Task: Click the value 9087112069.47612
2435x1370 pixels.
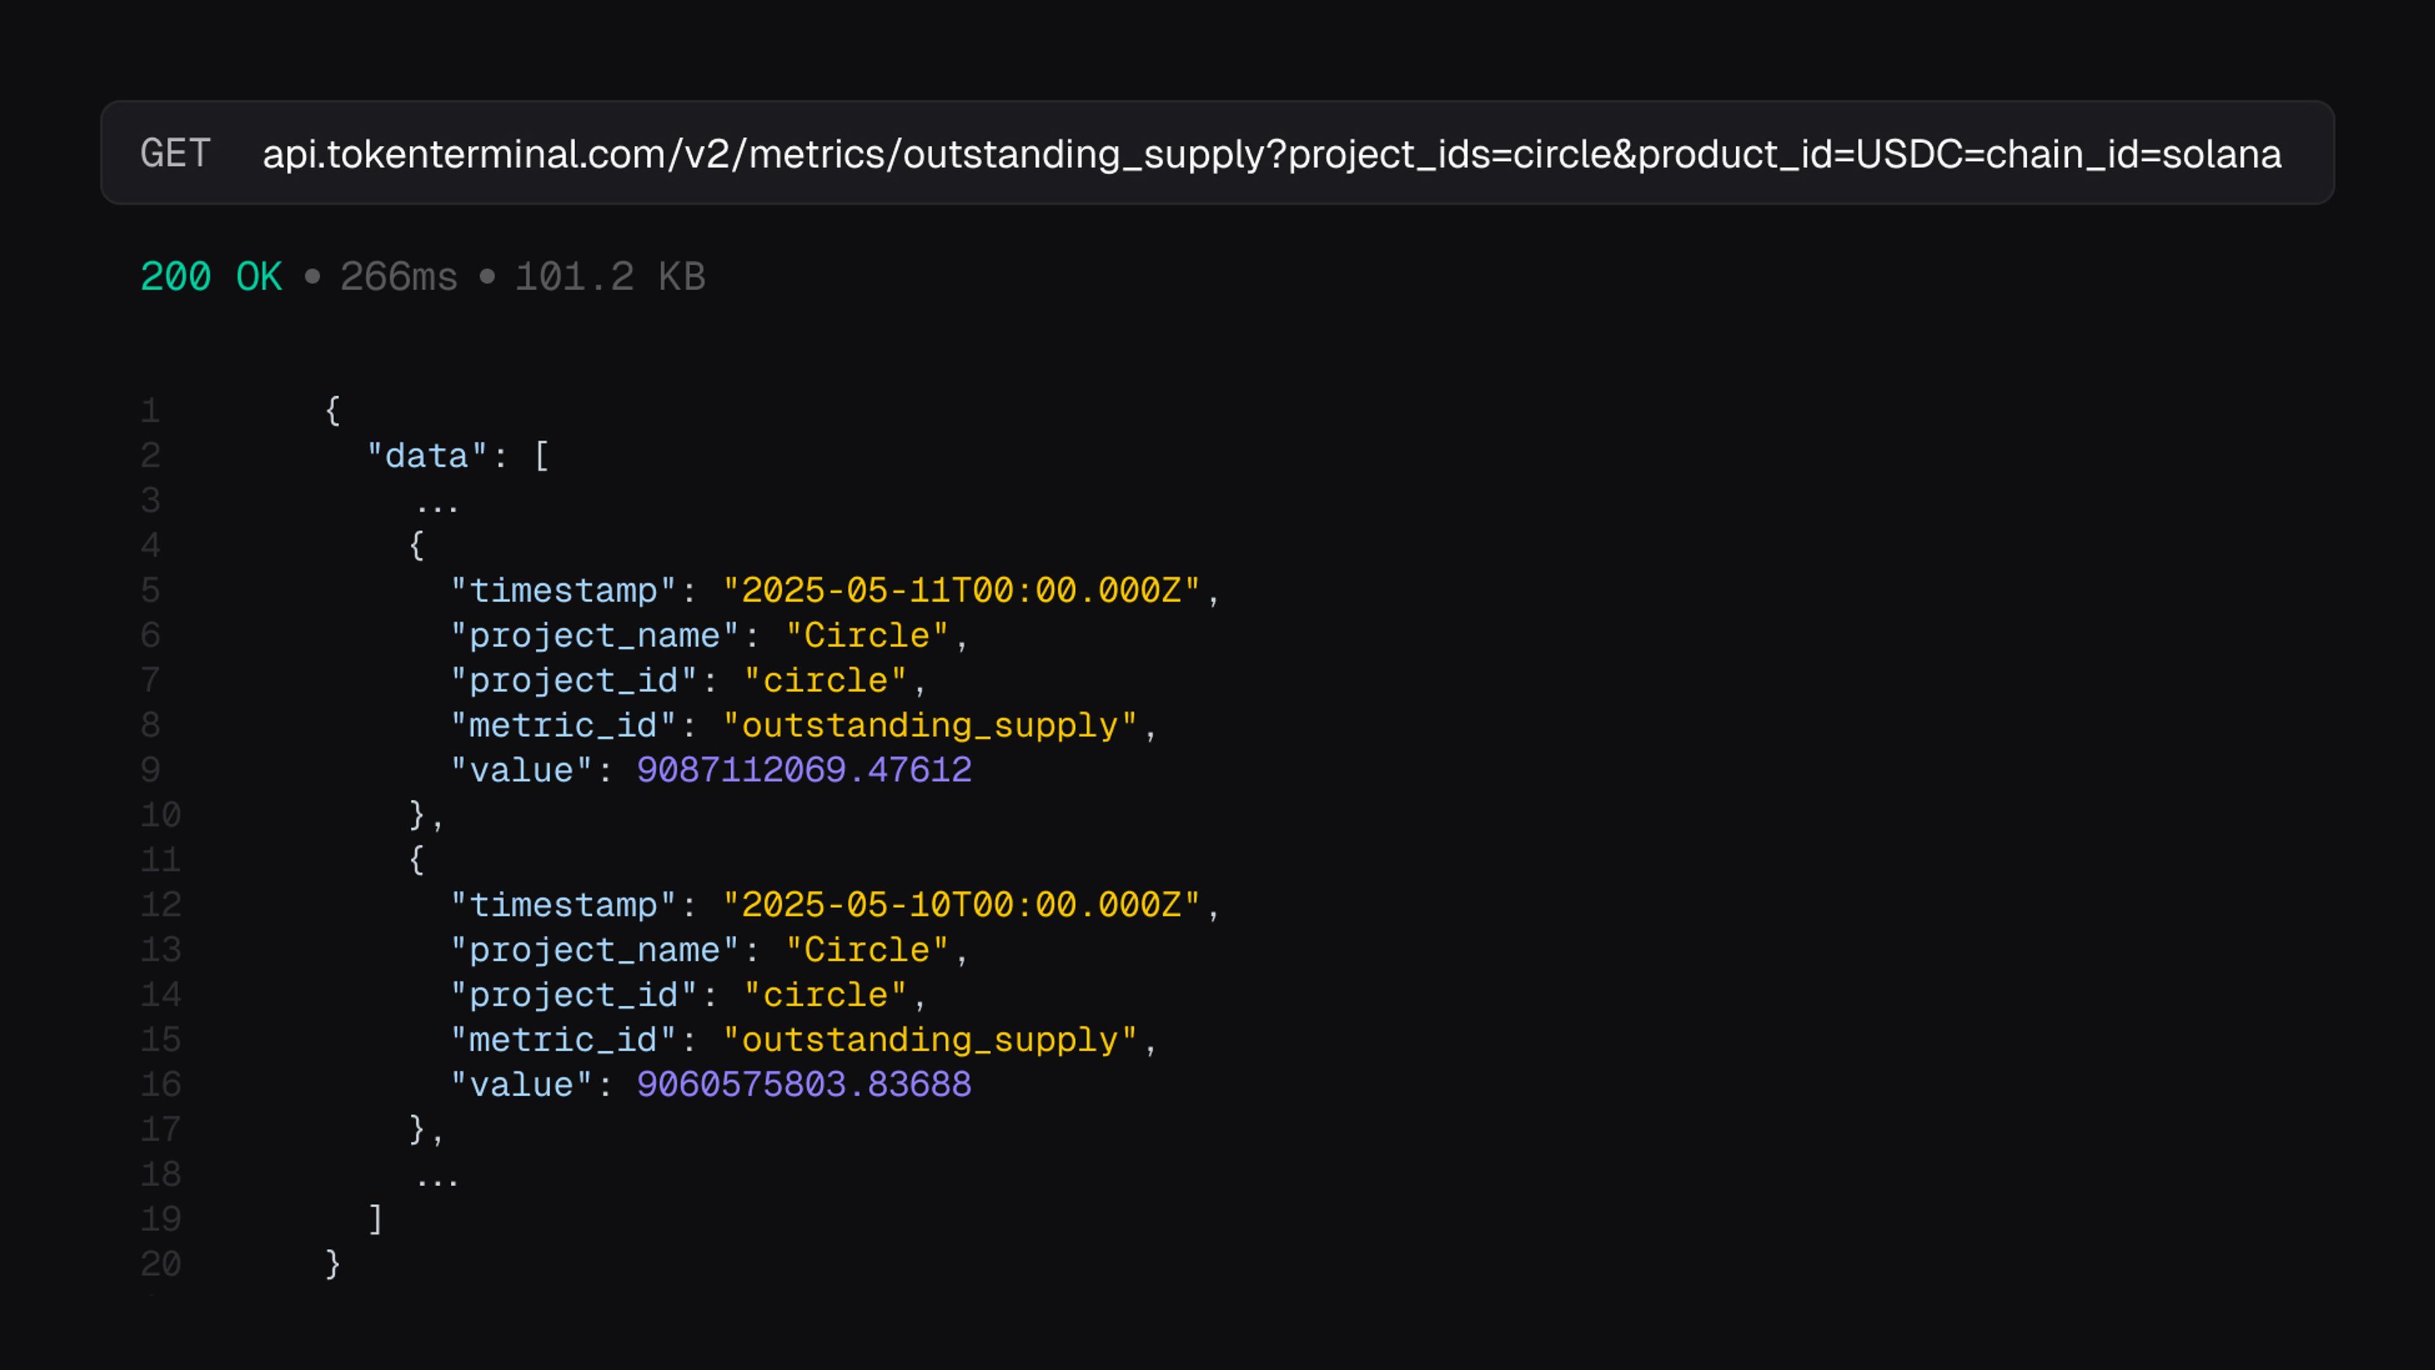Action: 803,770
